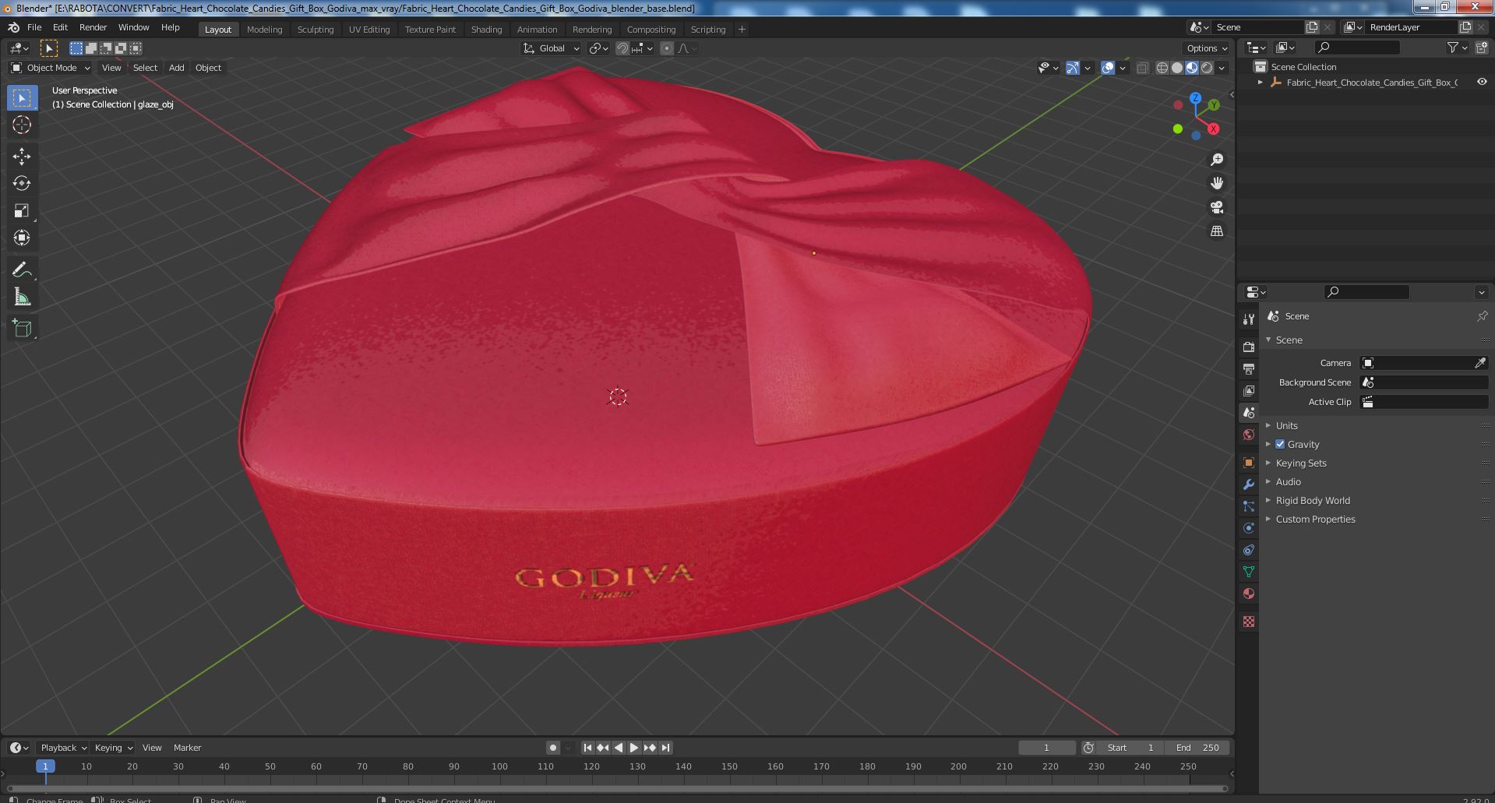Open the Options dropdown
The image size is (1495, 803).
(1207, 48)
